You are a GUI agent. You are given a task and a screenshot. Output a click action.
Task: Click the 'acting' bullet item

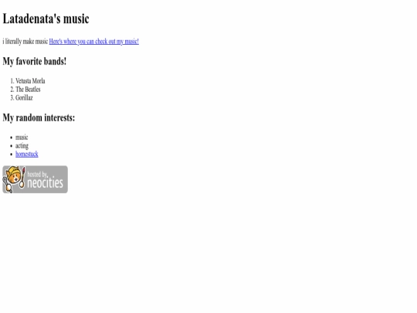click(x=22, y=146)
